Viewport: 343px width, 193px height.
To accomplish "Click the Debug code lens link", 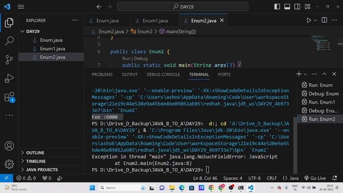I will pos(140,58).
